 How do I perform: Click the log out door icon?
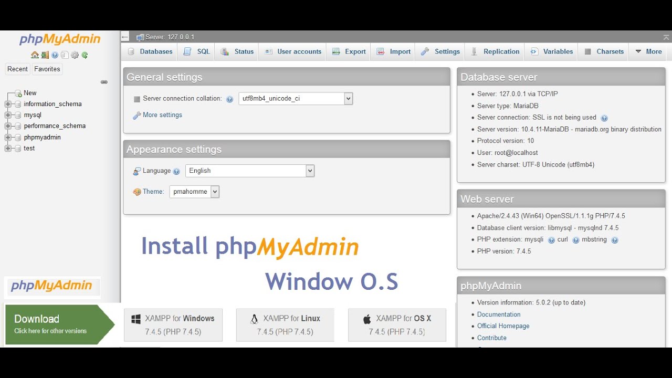pos(45,55)
